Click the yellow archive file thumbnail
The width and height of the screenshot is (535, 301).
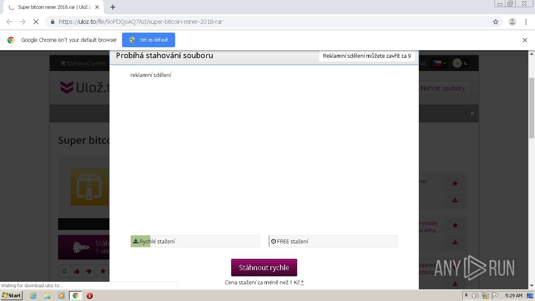coord(89,187)
